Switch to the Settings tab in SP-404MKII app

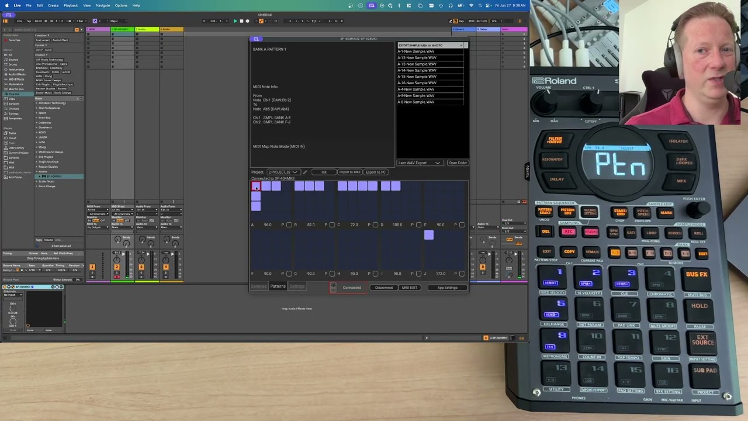click(x=297, y=287)
